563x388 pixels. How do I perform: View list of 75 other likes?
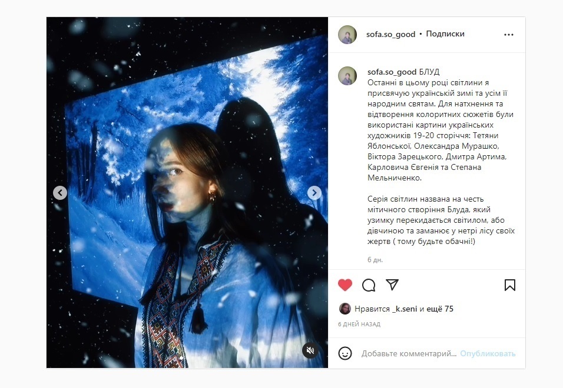[x=441, y=309]
